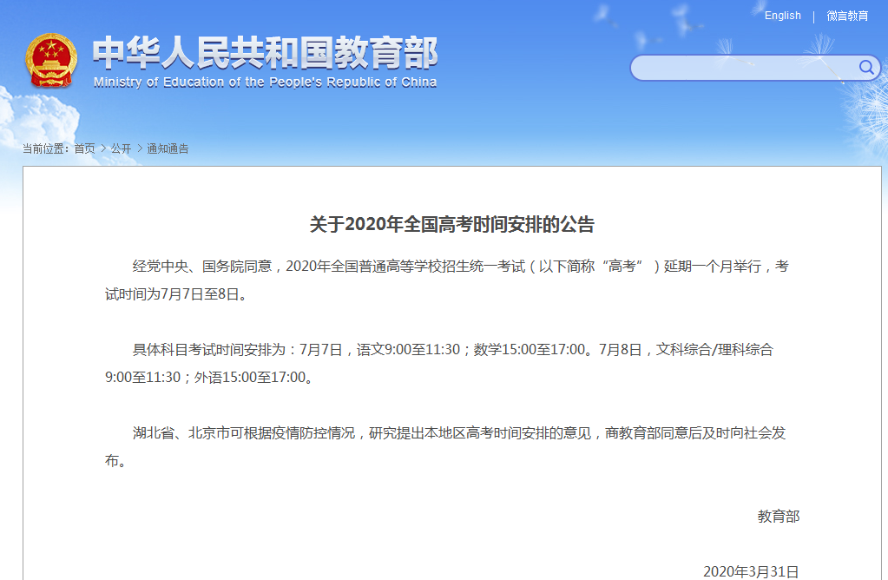
Task: Click the chevron before 通知通告 breadcrumb
Action: tap(140, 148)
